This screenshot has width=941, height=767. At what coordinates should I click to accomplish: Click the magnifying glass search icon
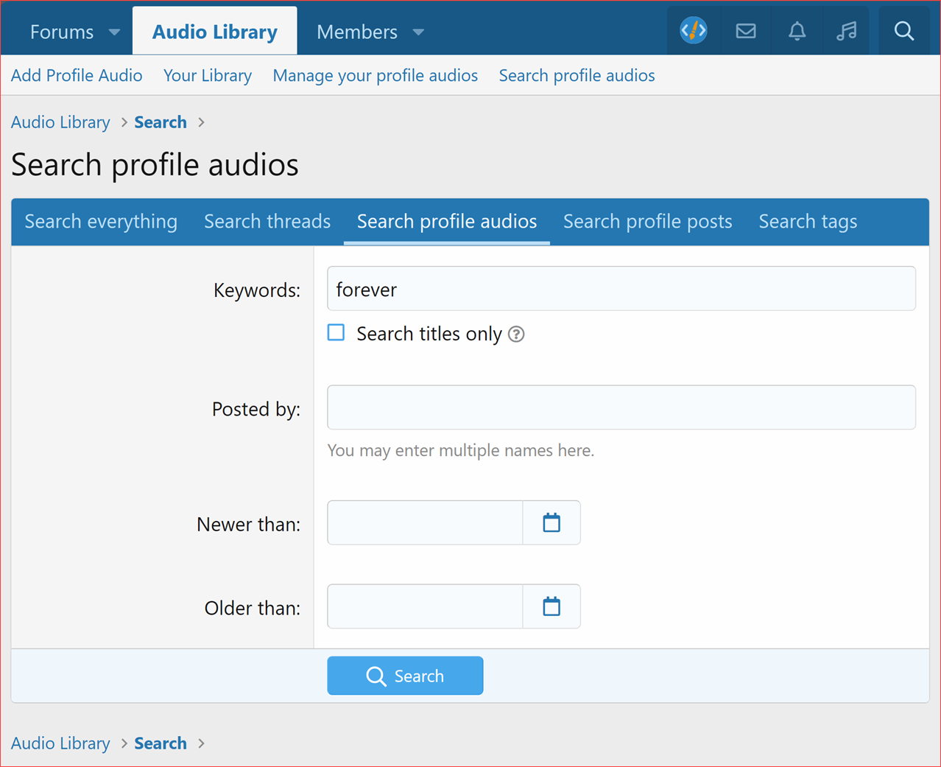903,31
